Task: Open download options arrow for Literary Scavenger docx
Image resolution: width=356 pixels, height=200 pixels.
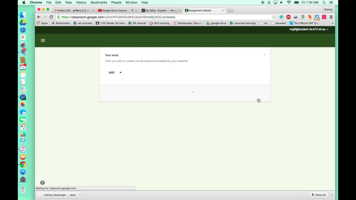Action: 80,195
